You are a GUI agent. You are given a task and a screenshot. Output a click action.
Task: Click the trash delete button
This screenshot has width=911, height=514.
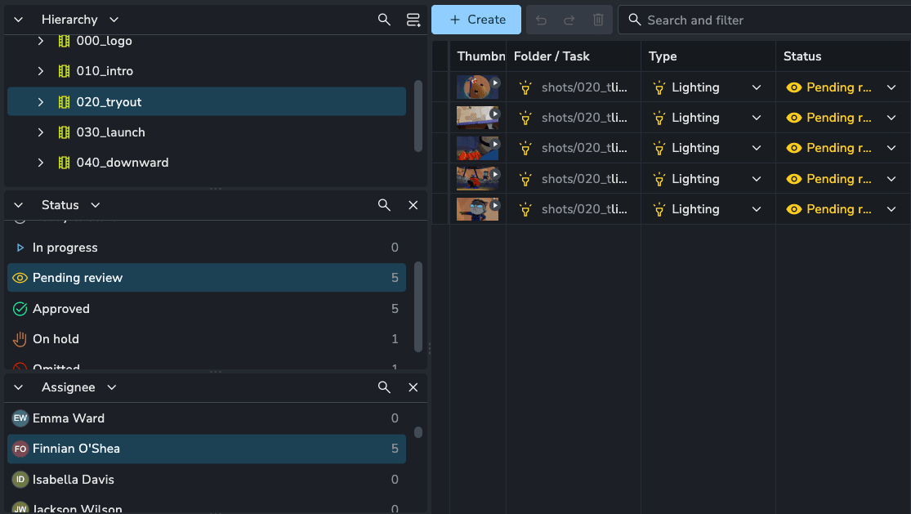tap(598, 20)
